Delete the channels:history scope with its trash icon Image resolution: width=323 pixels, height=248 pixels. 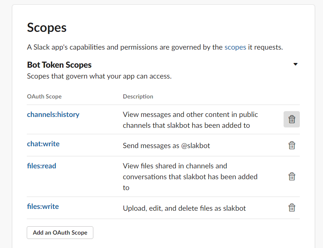292,119
